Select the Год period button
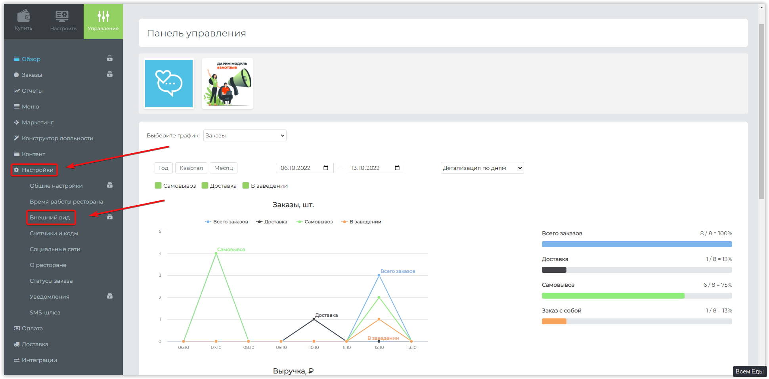The height and width of the screenshot is (379, 769). (164, 168)
